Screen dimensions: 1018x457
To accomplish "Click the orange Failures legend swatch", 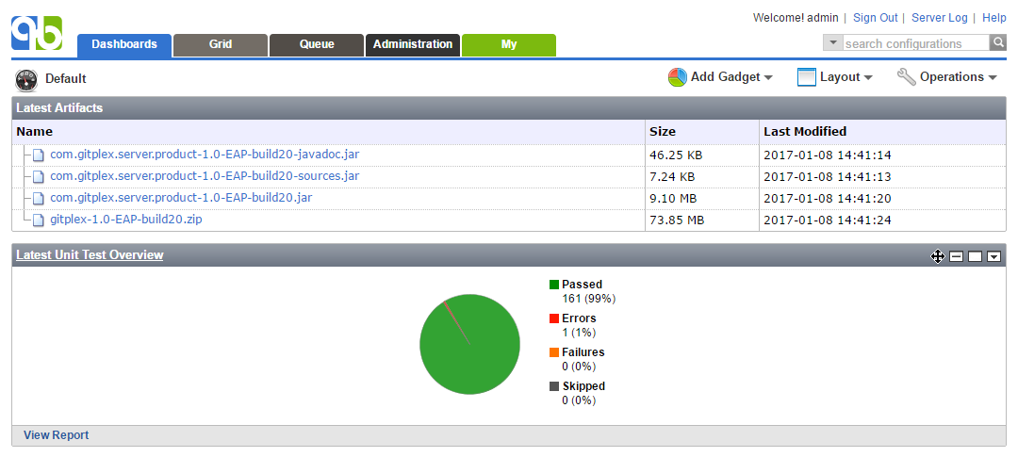I will click(x=554, y=351).
